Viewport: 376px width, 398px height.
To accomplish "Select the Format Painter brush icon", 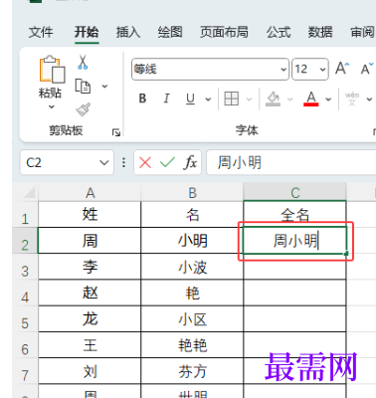I will (x=83, y=109).
